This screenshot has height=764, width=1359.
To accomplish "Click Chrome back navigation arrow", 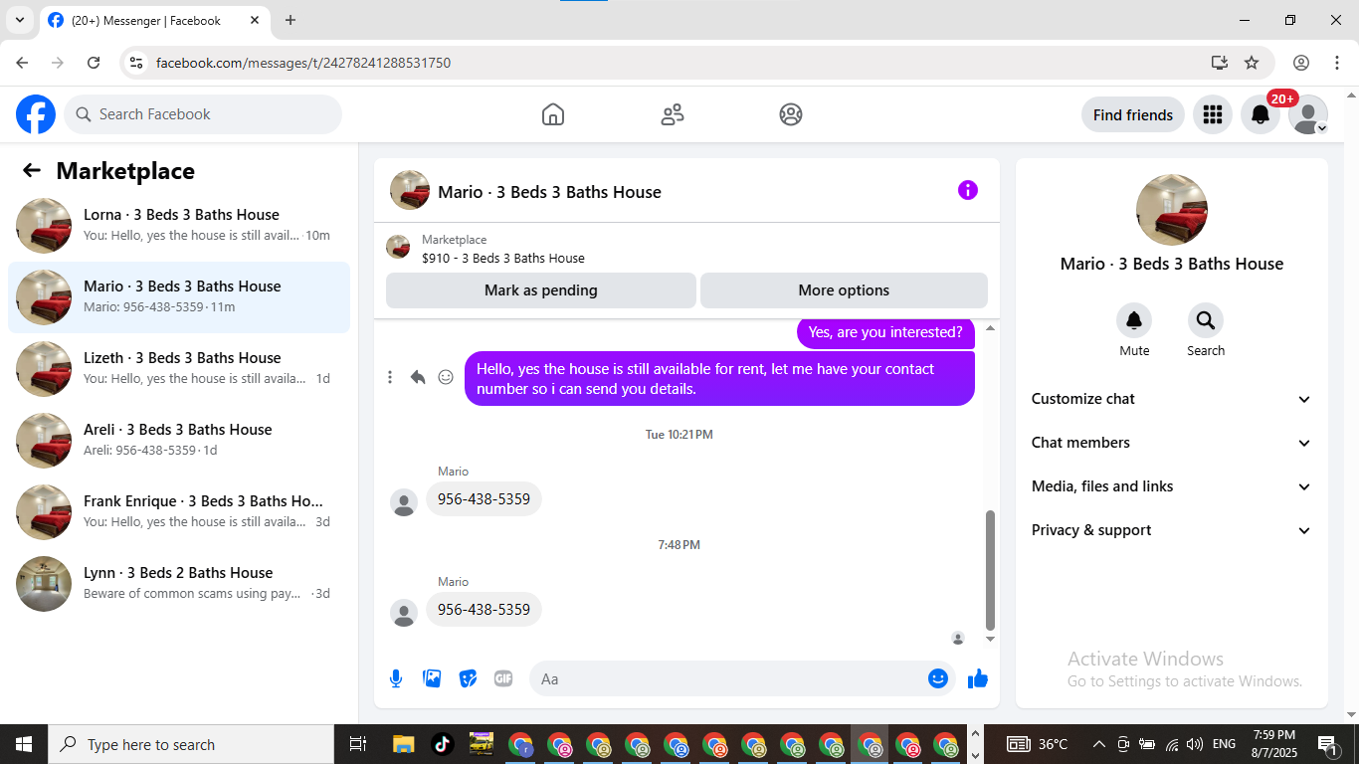I will pos(22,63).
